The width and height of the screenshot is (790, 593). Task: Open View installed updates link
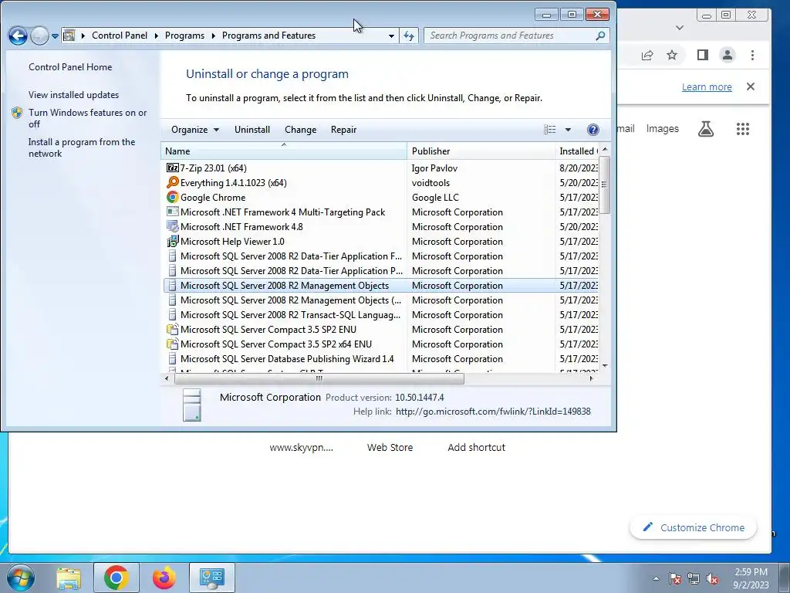pos(73,95)
